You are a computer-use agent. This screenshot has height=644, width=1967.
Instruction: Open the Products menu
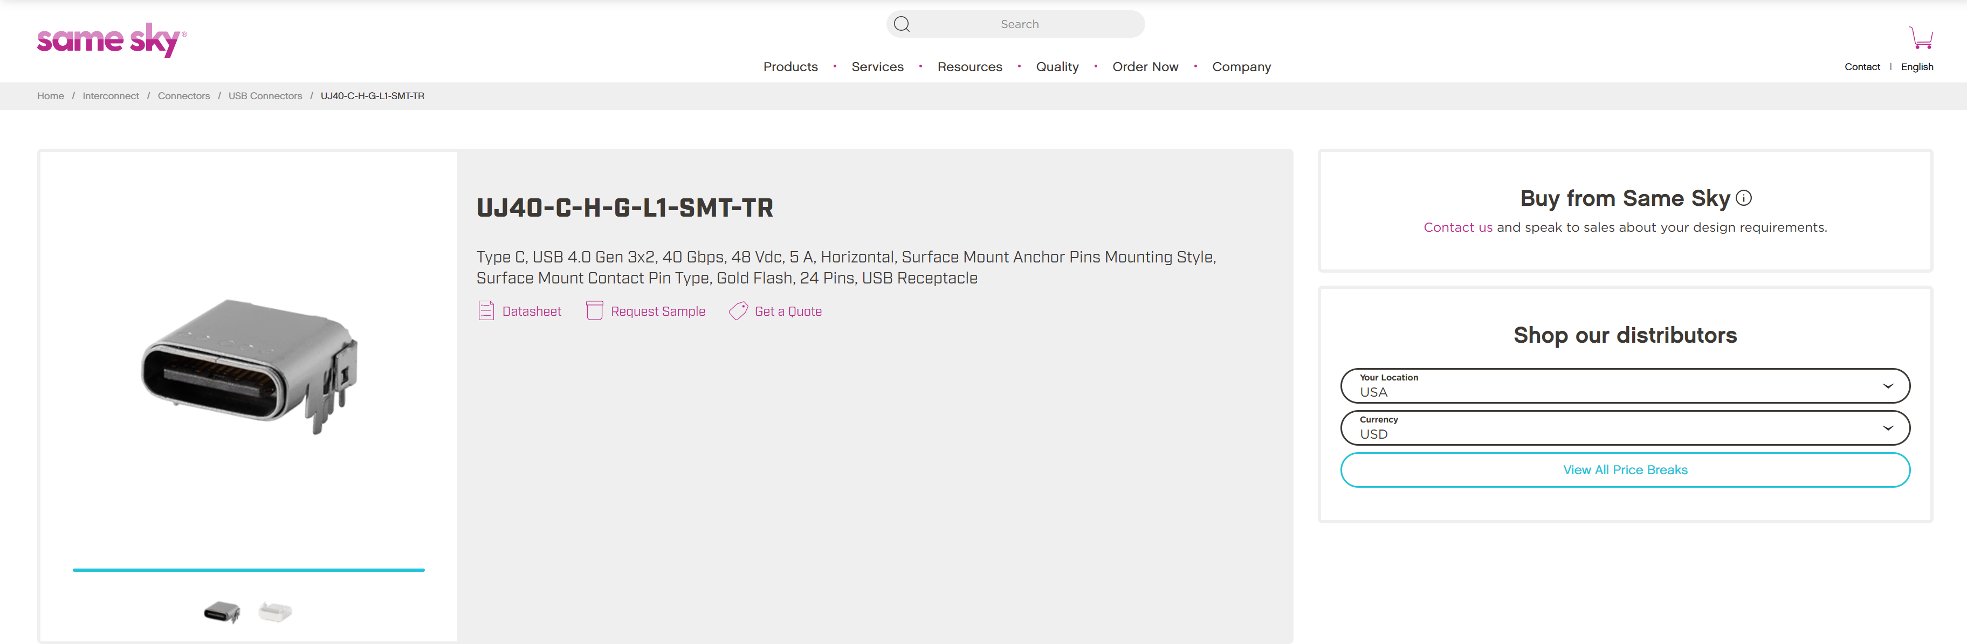click(x=790, y=66)
